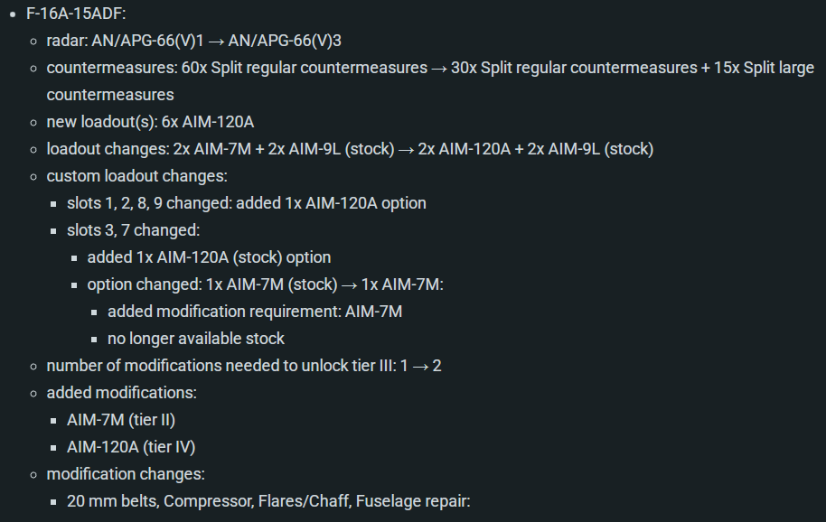Click the modification changes label
826x522 pixels.
tap(126, 475)
